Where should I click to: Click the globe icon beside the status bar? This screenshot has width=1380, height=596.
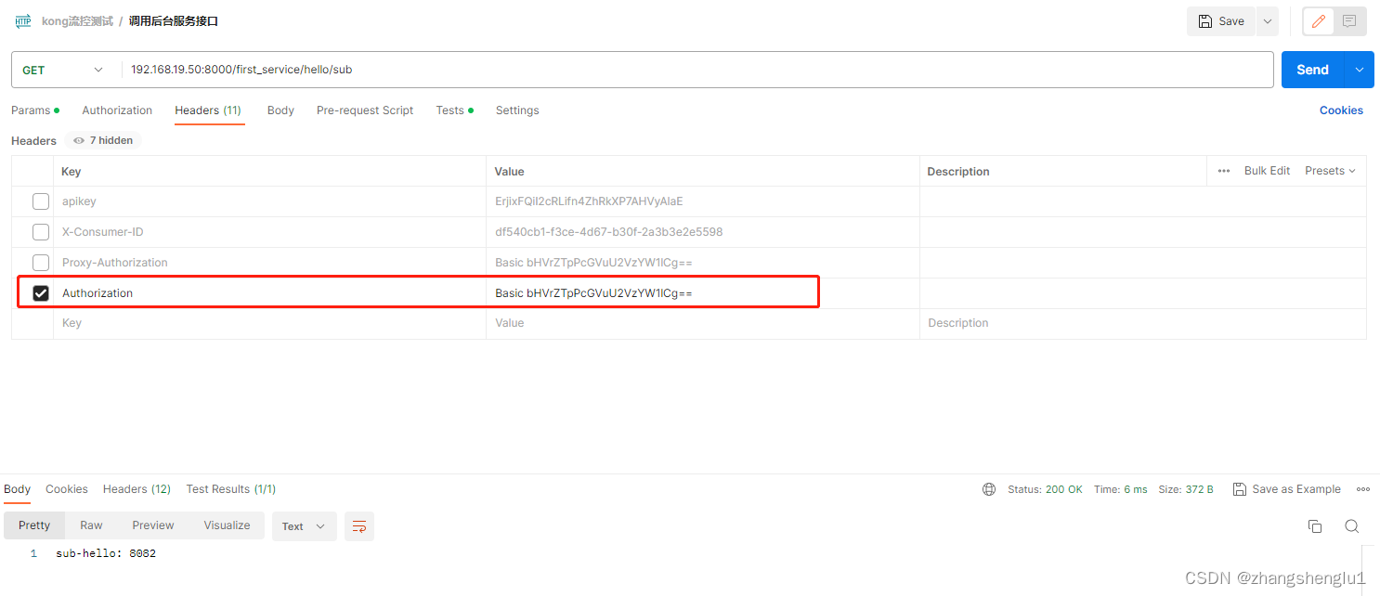(x=988, y=488)
